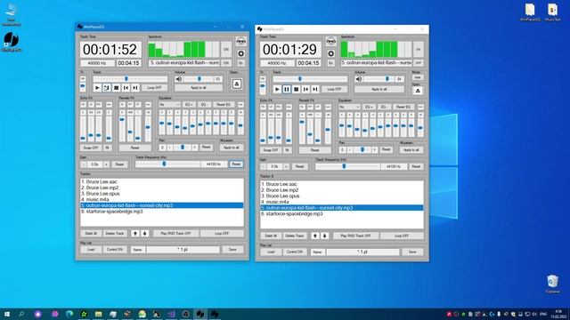
Task: Click Save in the right Play List section
Action: [x=412, y=252]
